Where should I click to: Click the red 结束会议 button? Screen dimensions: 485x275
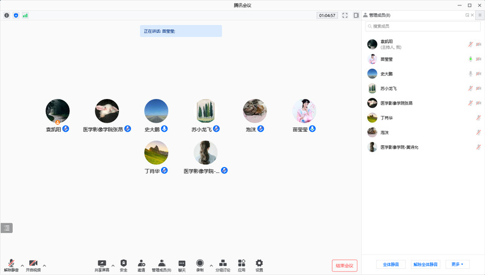[344, 265]
